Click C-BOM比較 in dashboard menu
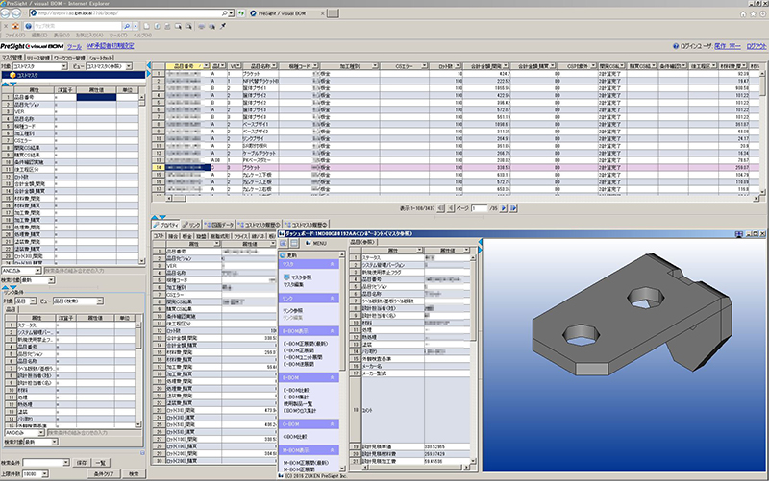Viewport: 769px width, 481px height. [295, 437]
